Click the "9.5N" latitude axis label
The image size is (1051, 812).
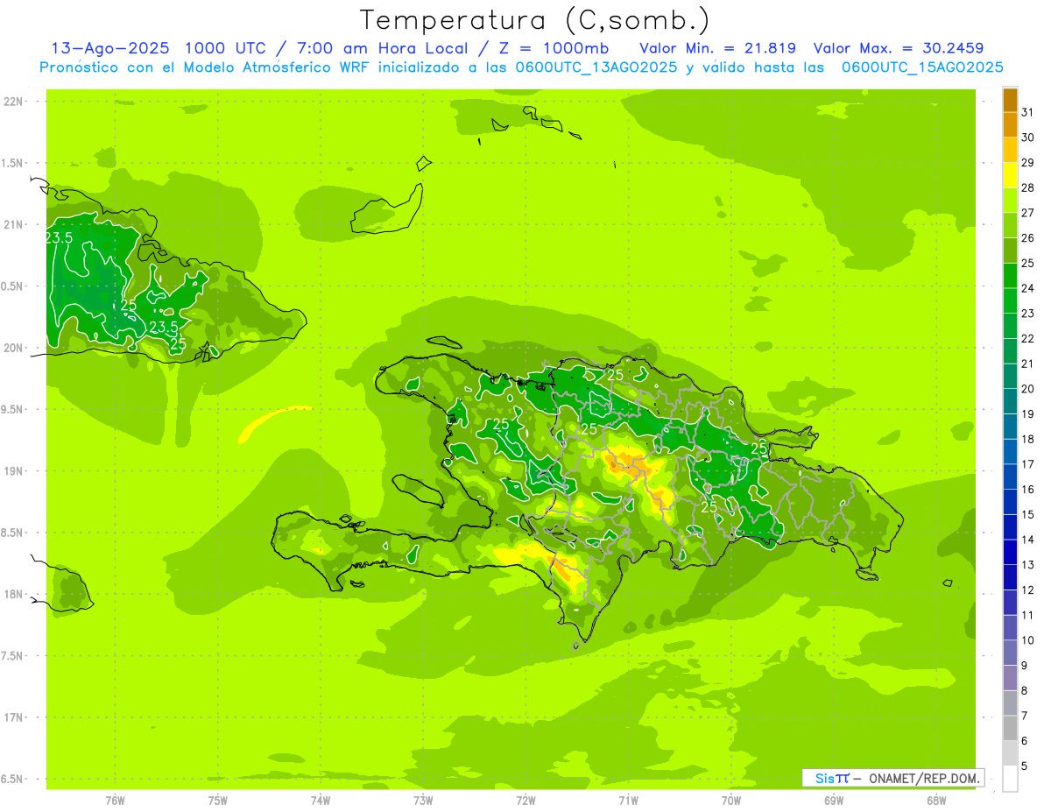click(13, 410)
